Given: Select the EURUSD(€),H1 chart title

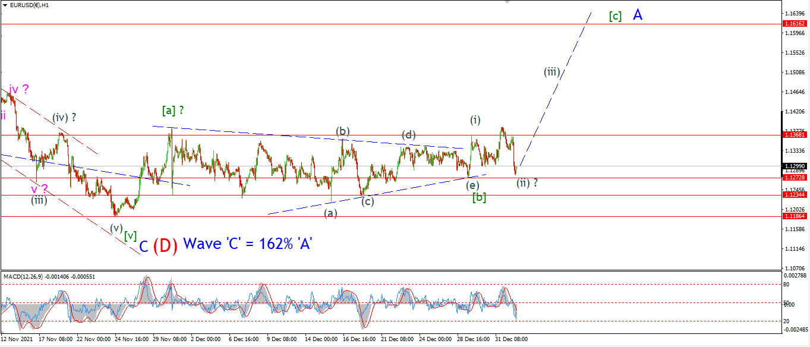Looking at the screenshot, I should 29,5.
